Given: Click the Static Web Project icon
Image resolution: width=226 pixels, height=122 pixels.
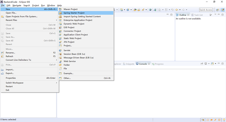Looking at the screenshot, I should pos(60,38).
